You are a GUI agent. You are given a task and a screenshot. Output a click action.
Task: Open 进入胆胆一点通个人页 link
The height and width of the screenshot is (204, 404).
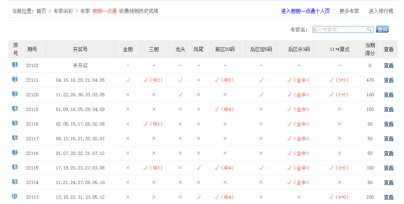click(x=305, y=11)
